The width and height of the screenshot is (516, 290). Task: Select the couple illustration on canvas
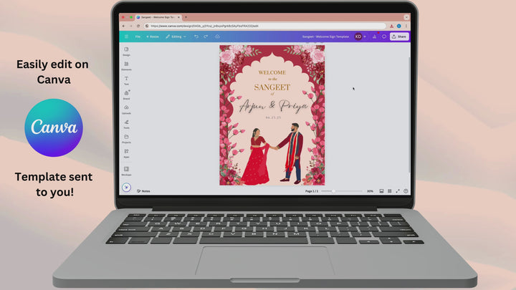click(272, 154)
